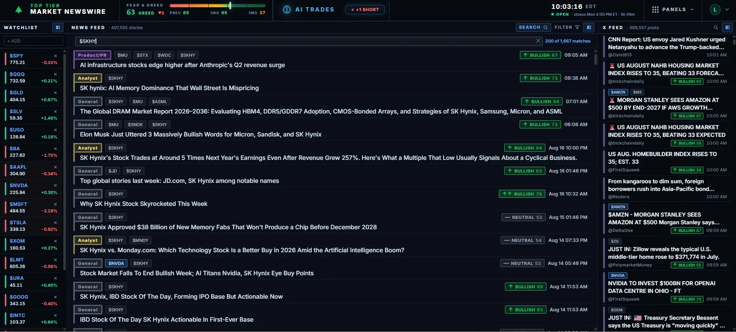Image resolution: width=736 pixels, height=332 pixels.
Task: Expand the user account dropdown chevron
Action: pos(727,10)
